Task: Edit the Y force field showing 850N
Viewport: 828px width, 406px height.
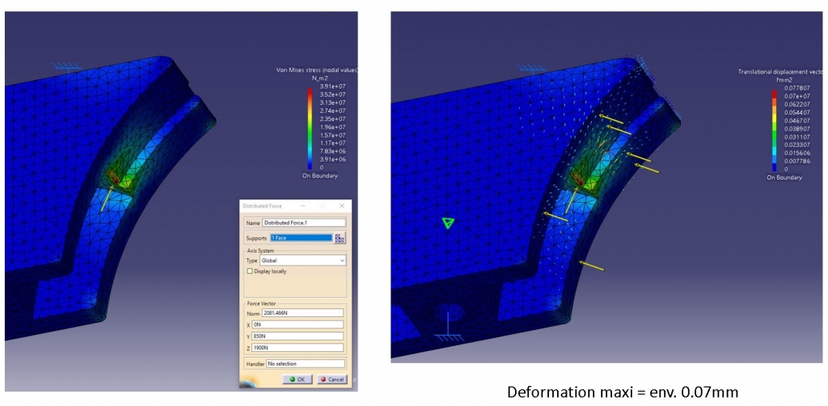Action: click(298, 337)
